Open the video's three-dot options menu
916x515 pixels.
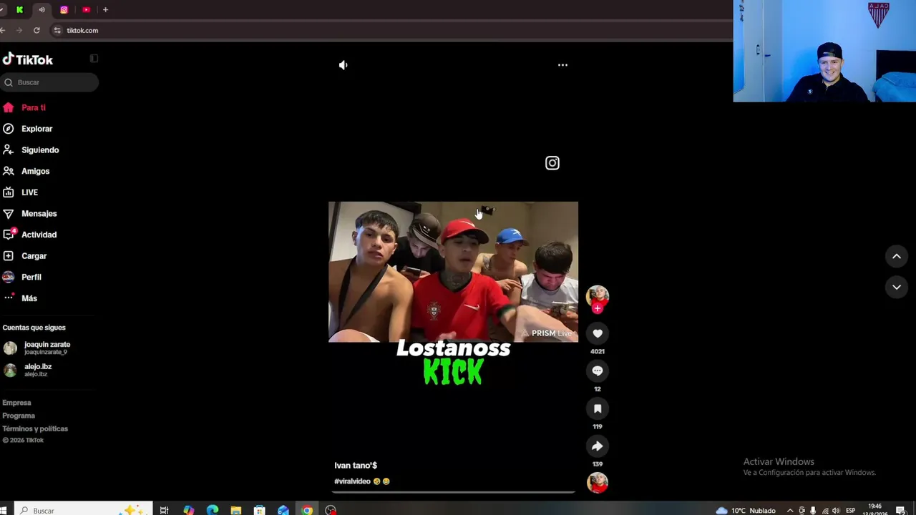click(x=562, y=65)
